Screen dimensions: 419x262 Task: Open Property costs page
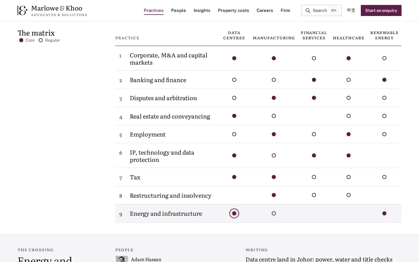pyautogui.click(x=233, y=10)
